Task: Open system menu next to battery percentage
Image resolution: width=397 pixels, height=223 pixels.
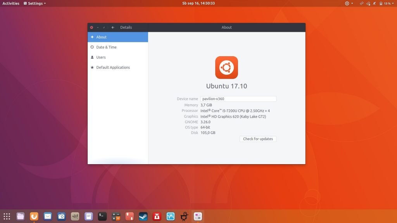Action: pyautogui.click(x=393, y=3)
